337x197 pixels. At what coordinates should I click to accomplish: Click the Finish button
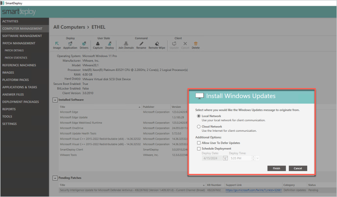click(x=277, y=168)
